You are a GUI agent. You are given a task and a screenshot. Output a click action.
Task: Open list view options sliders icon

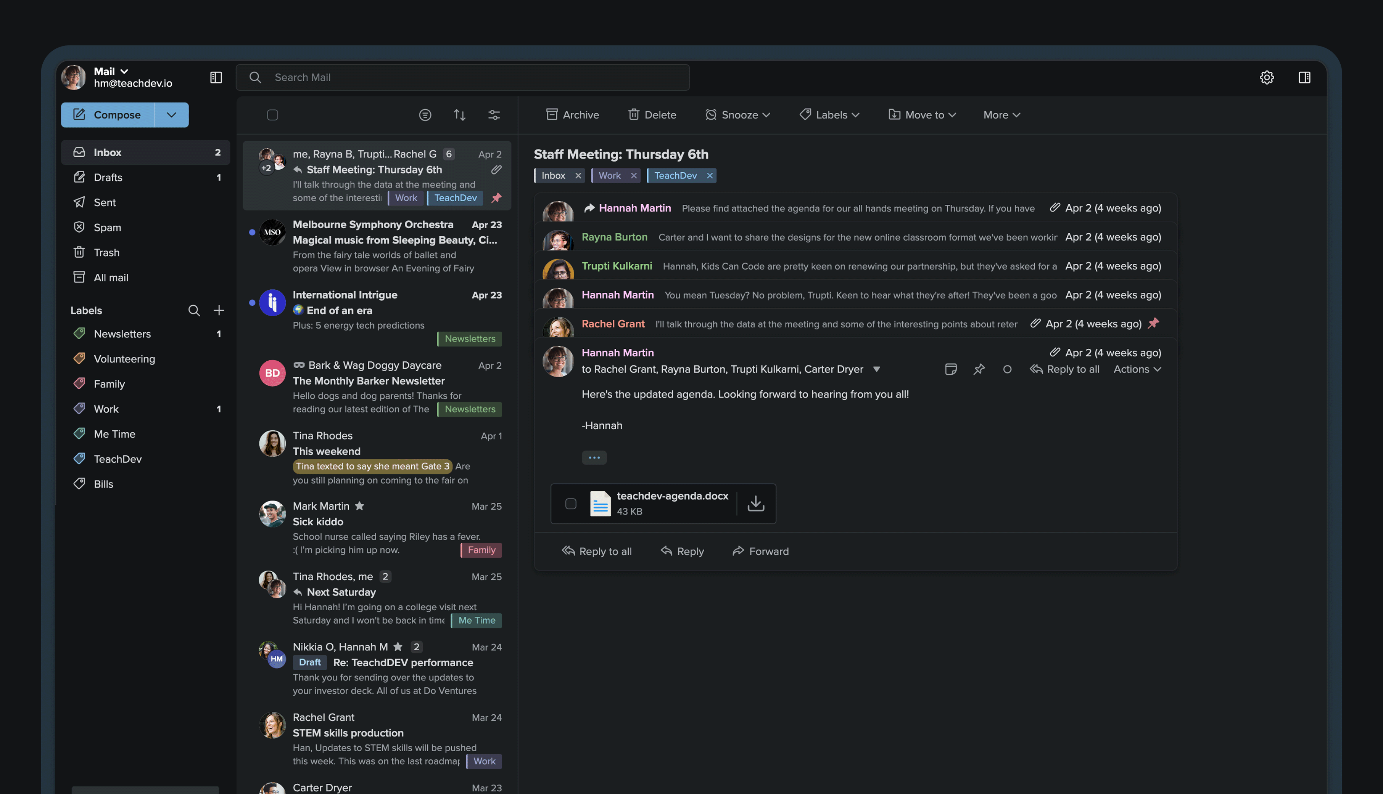[494, 115]
